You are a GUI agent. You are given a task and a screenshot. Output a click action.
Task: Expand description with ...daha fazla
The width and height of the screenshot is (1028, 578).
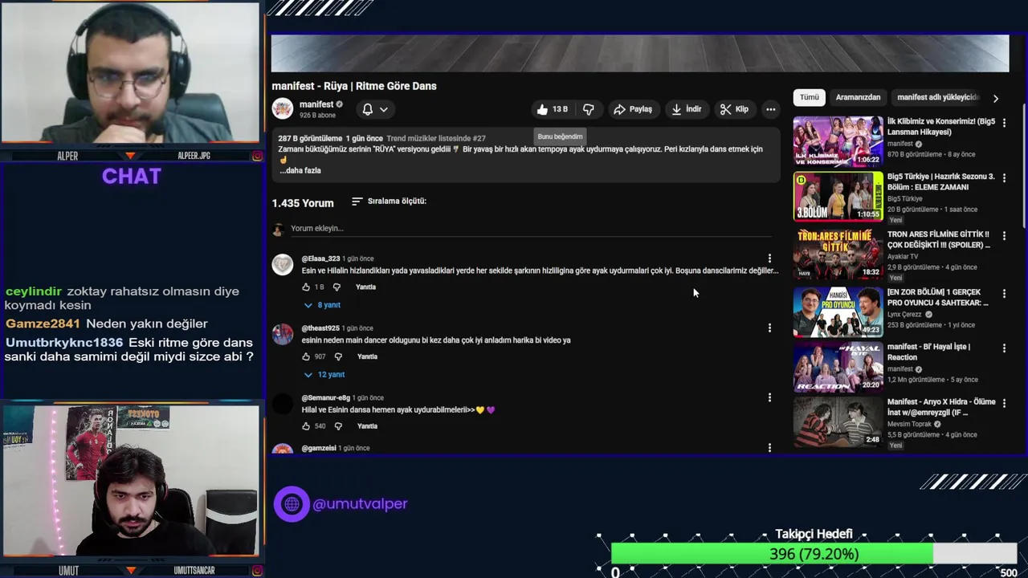pos(300,170)
